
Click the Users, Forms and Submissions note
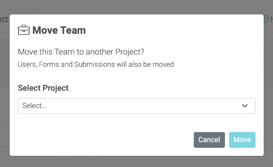[x=96, y=64]
